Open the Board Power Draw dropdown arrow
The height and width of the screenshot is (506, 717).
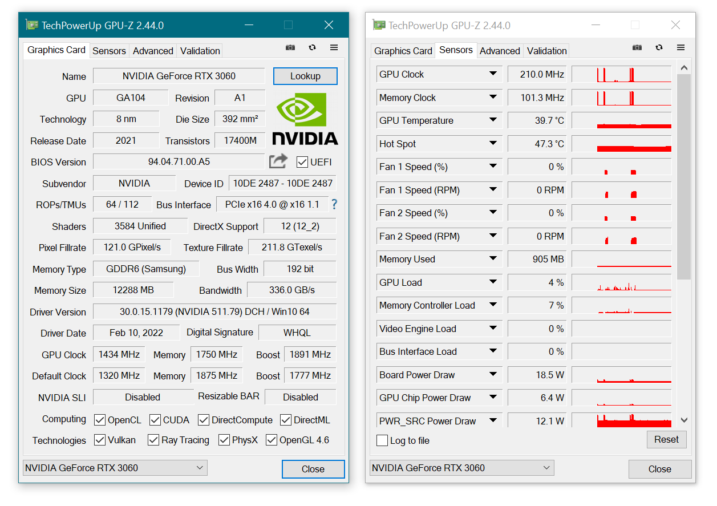pos(493,374)
